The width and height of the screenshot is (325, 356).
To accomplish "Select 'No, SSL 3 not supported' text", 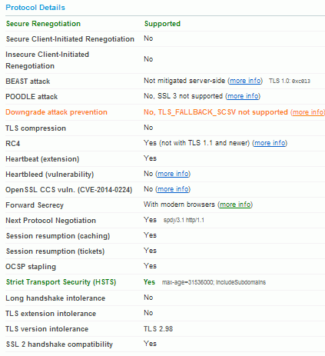I will (183, 96).
